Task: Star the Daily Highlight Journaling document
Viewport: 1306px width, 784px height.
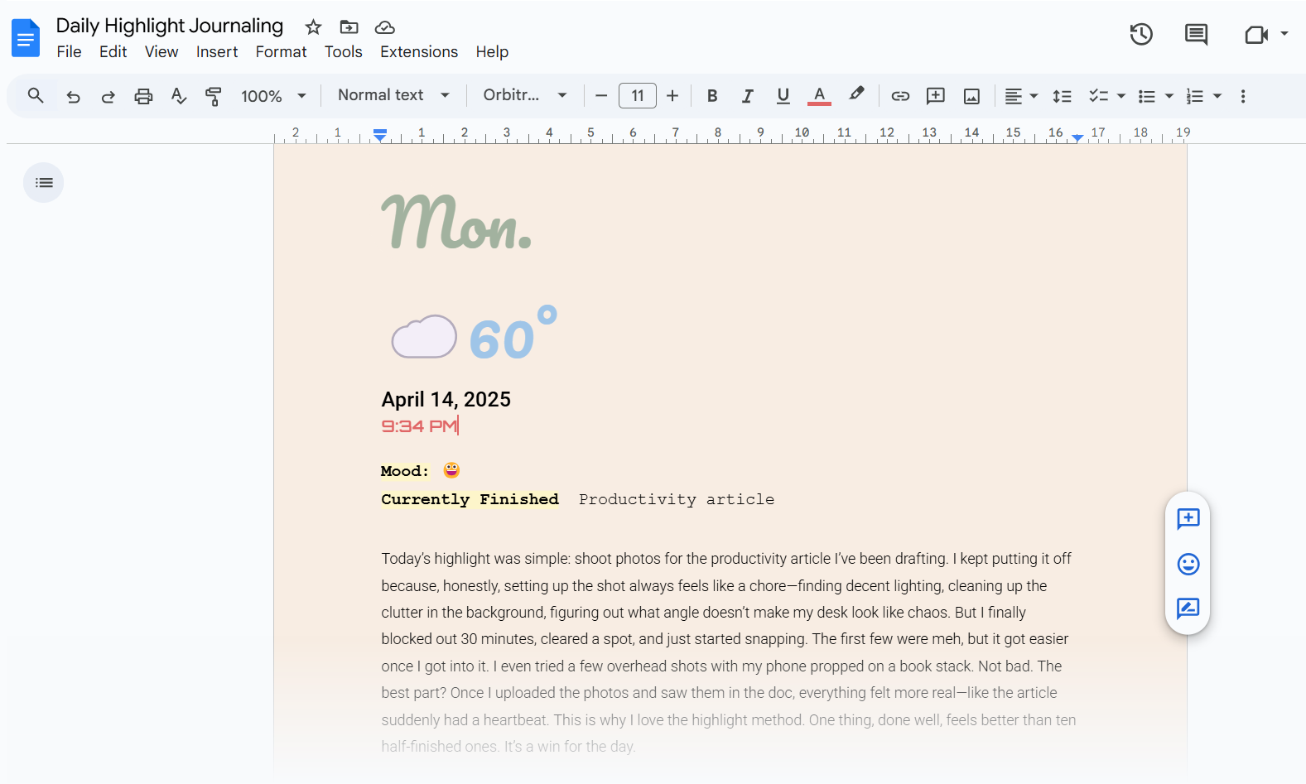Action: [313, 27]
